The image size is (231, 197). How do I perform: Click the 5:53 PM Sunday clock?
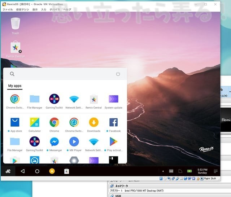pyautogui.click(x=202, y=171)
